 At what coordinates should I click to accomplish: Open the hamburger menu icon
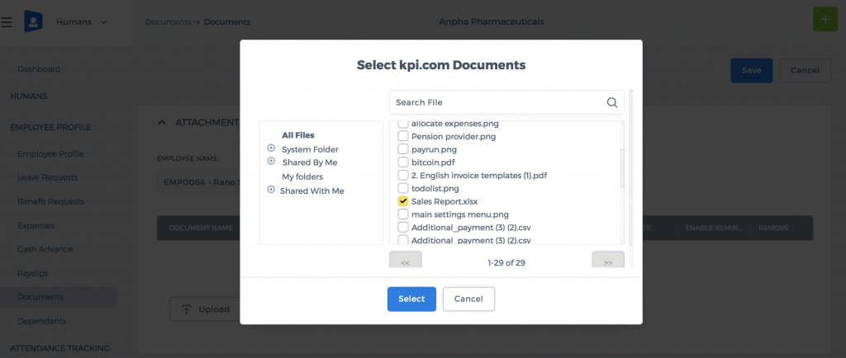tap(6, 22)
